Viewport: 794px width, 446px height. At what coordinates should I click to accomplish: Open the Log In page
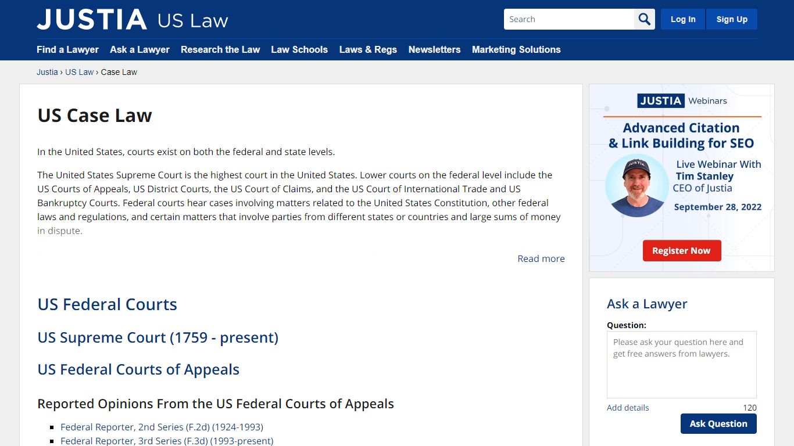[x=683, y=19]
